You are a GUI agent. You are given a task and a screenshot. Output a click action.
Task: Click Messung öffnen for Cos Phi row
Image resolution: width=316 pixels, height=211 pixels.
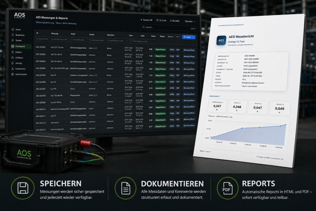(189, 88)
